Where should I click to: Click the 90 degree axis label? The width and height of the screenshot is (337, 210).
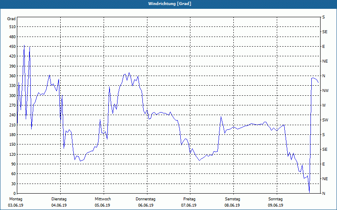13,164
